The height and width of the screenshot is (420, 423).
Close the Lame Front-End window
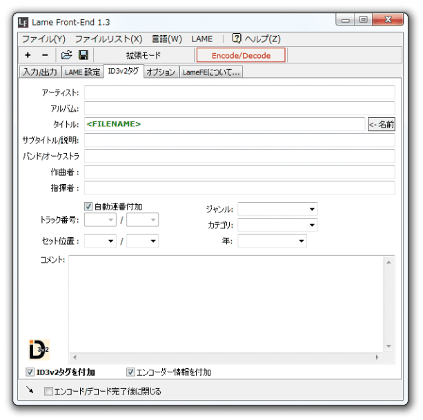[388, 20]
